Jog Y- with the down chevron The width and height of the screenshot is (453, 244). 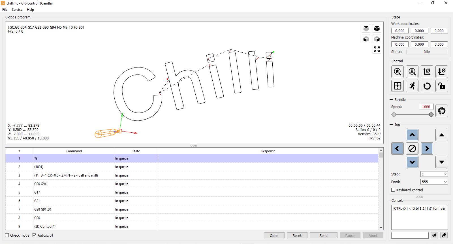412,162
